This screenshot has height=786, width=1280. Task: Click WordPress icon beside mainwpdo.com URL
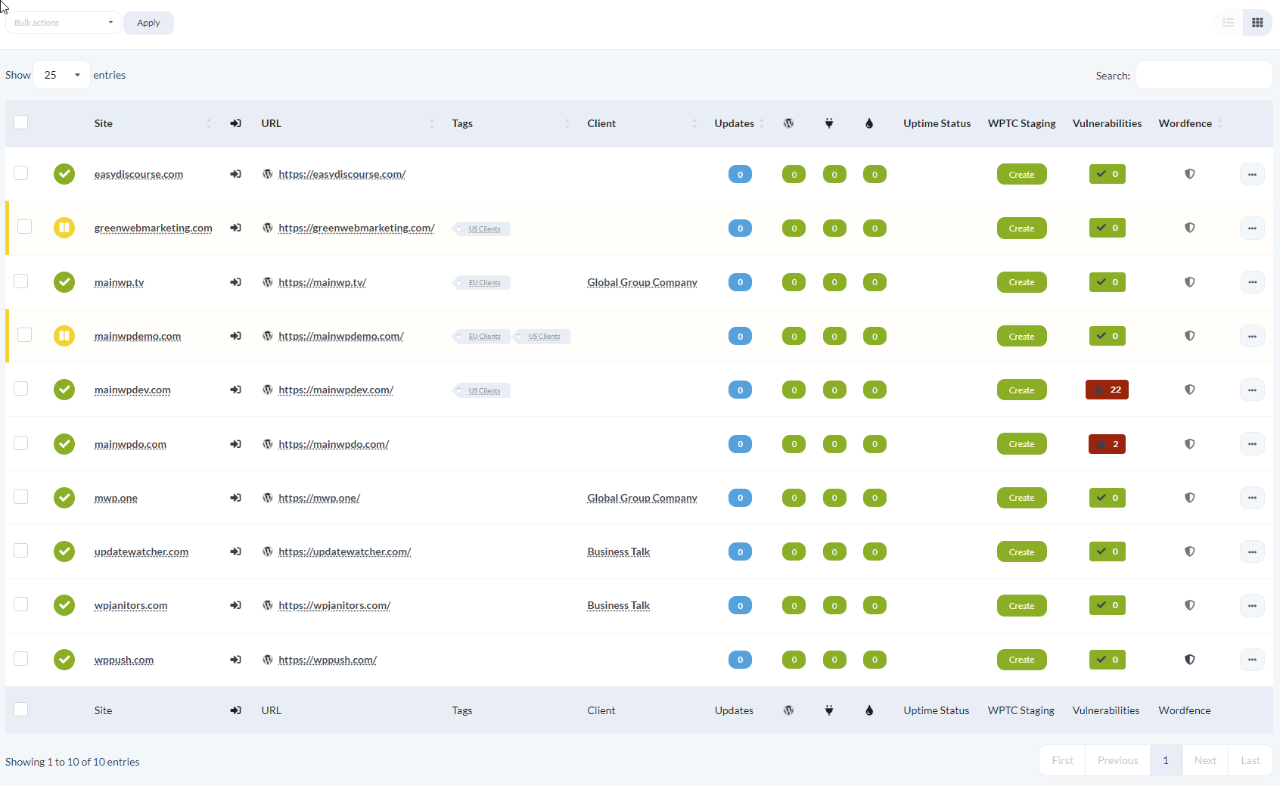coord(268,444)
